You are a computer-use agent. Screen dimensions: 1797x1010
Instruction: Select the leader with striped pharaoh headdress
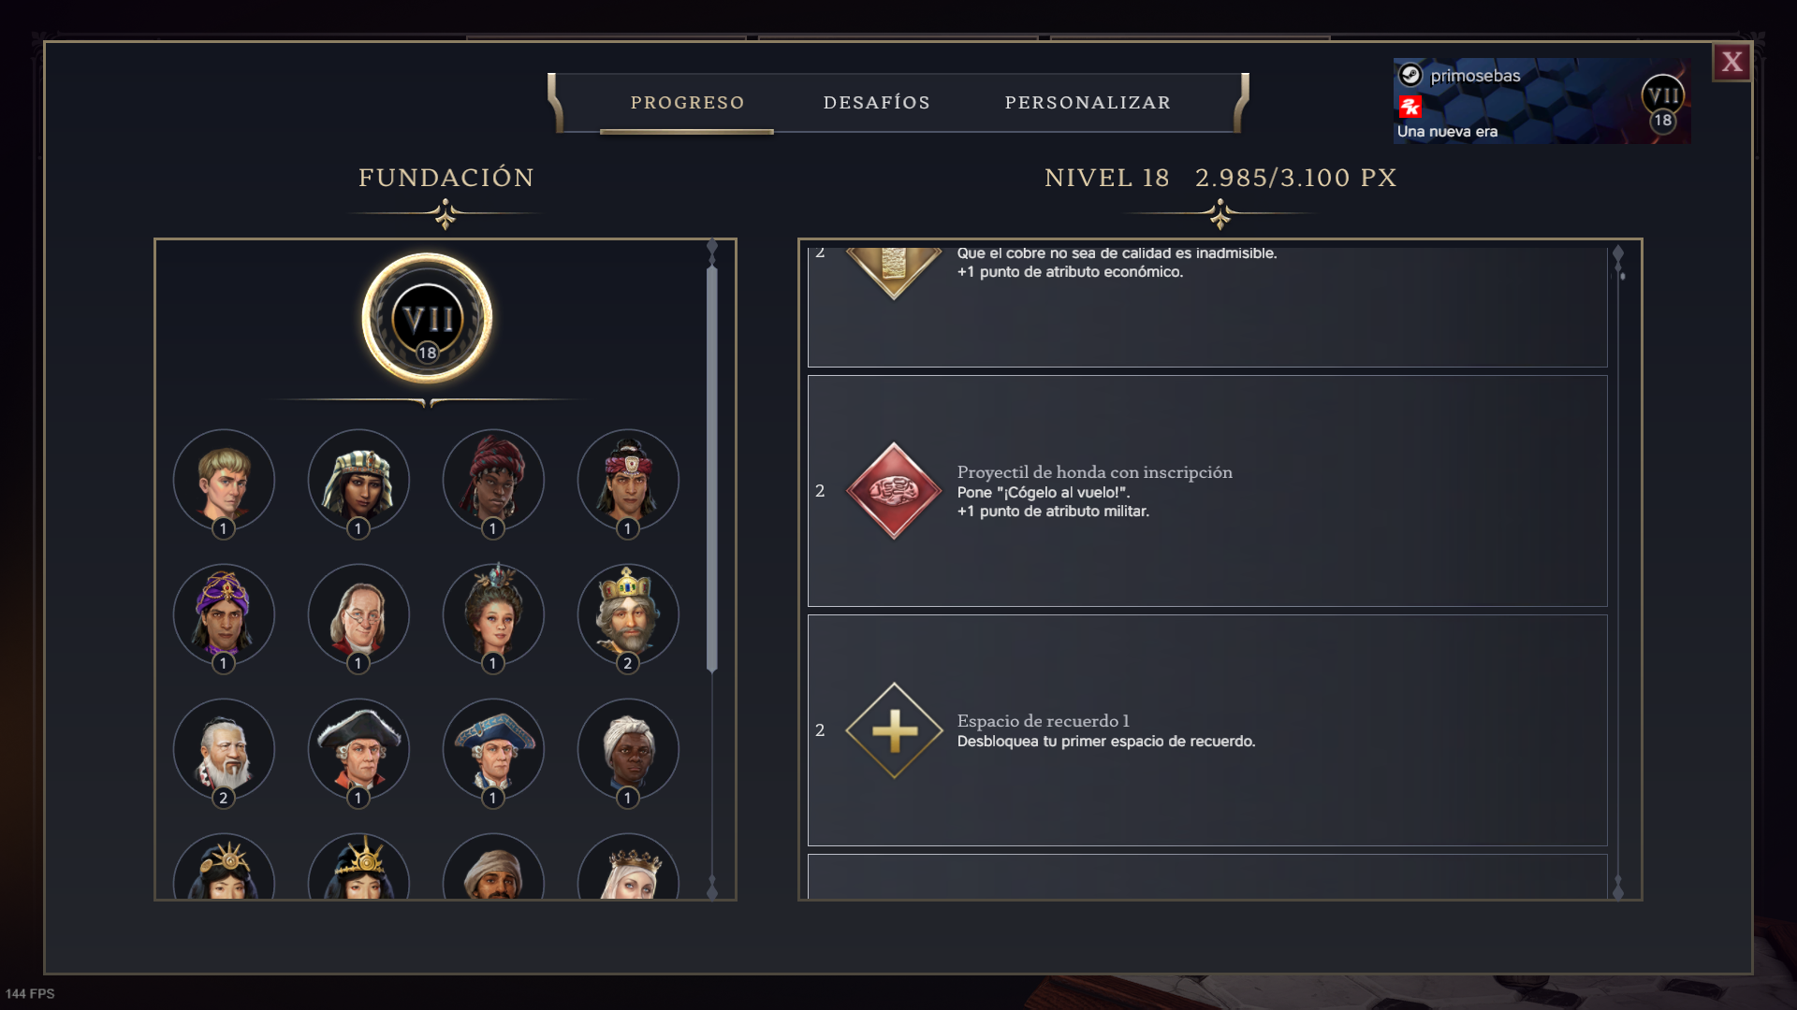[358, 481]
